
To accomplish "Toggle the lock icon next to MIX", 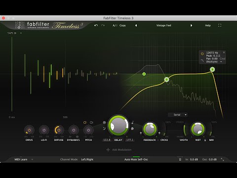I will point(205,140).
